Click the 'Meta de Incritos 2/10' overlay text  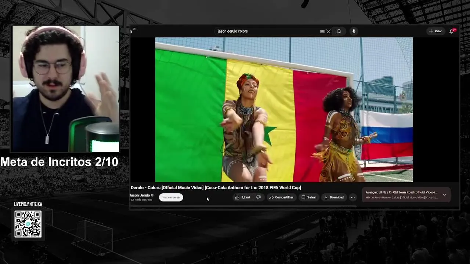tap(59, 162)
